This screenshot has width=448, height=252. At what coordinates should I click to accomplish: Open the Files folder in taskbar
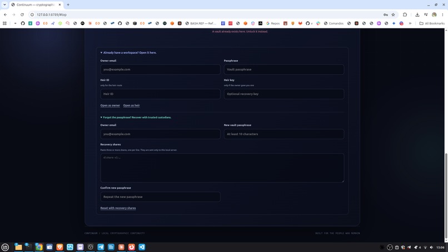pos(18,247)
